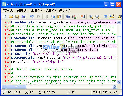Click 'modules/mod_ssl.so' on line 114

coord(79,50)
